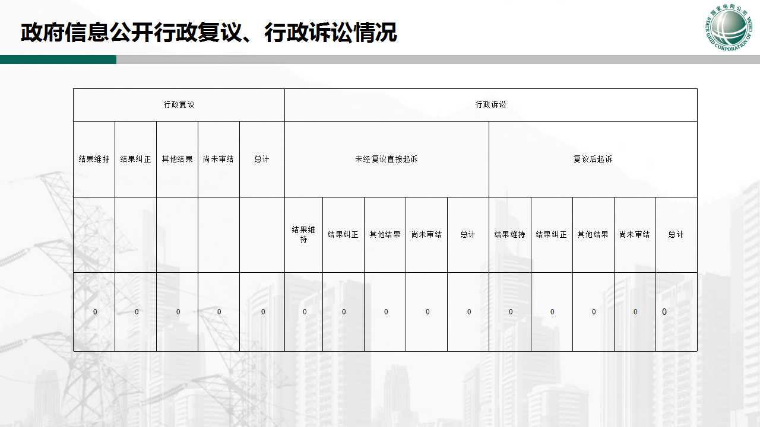Click the 行政诉讼 top header cell
Screen dimensions: 760x427
490,104
